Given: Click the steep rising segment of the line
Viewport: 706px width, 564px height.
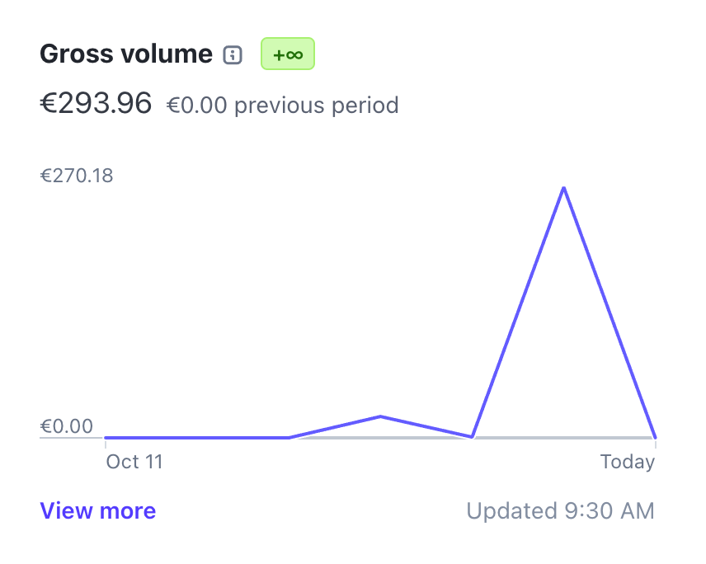Looking at the screenshot, I should click(518, 312).
